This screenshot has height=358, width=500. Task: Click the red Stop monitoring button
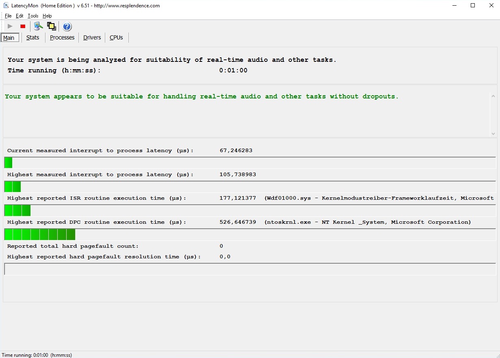tap(23, 26)
